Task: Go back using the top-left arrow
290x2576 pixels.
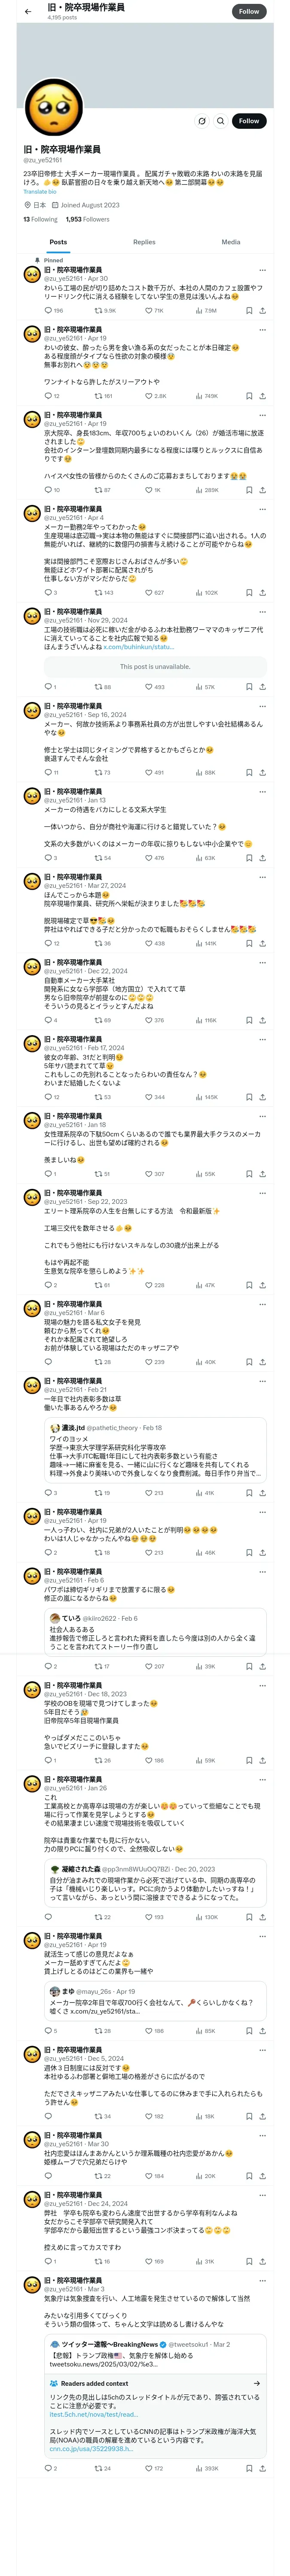Action: (x=28, y=11)
